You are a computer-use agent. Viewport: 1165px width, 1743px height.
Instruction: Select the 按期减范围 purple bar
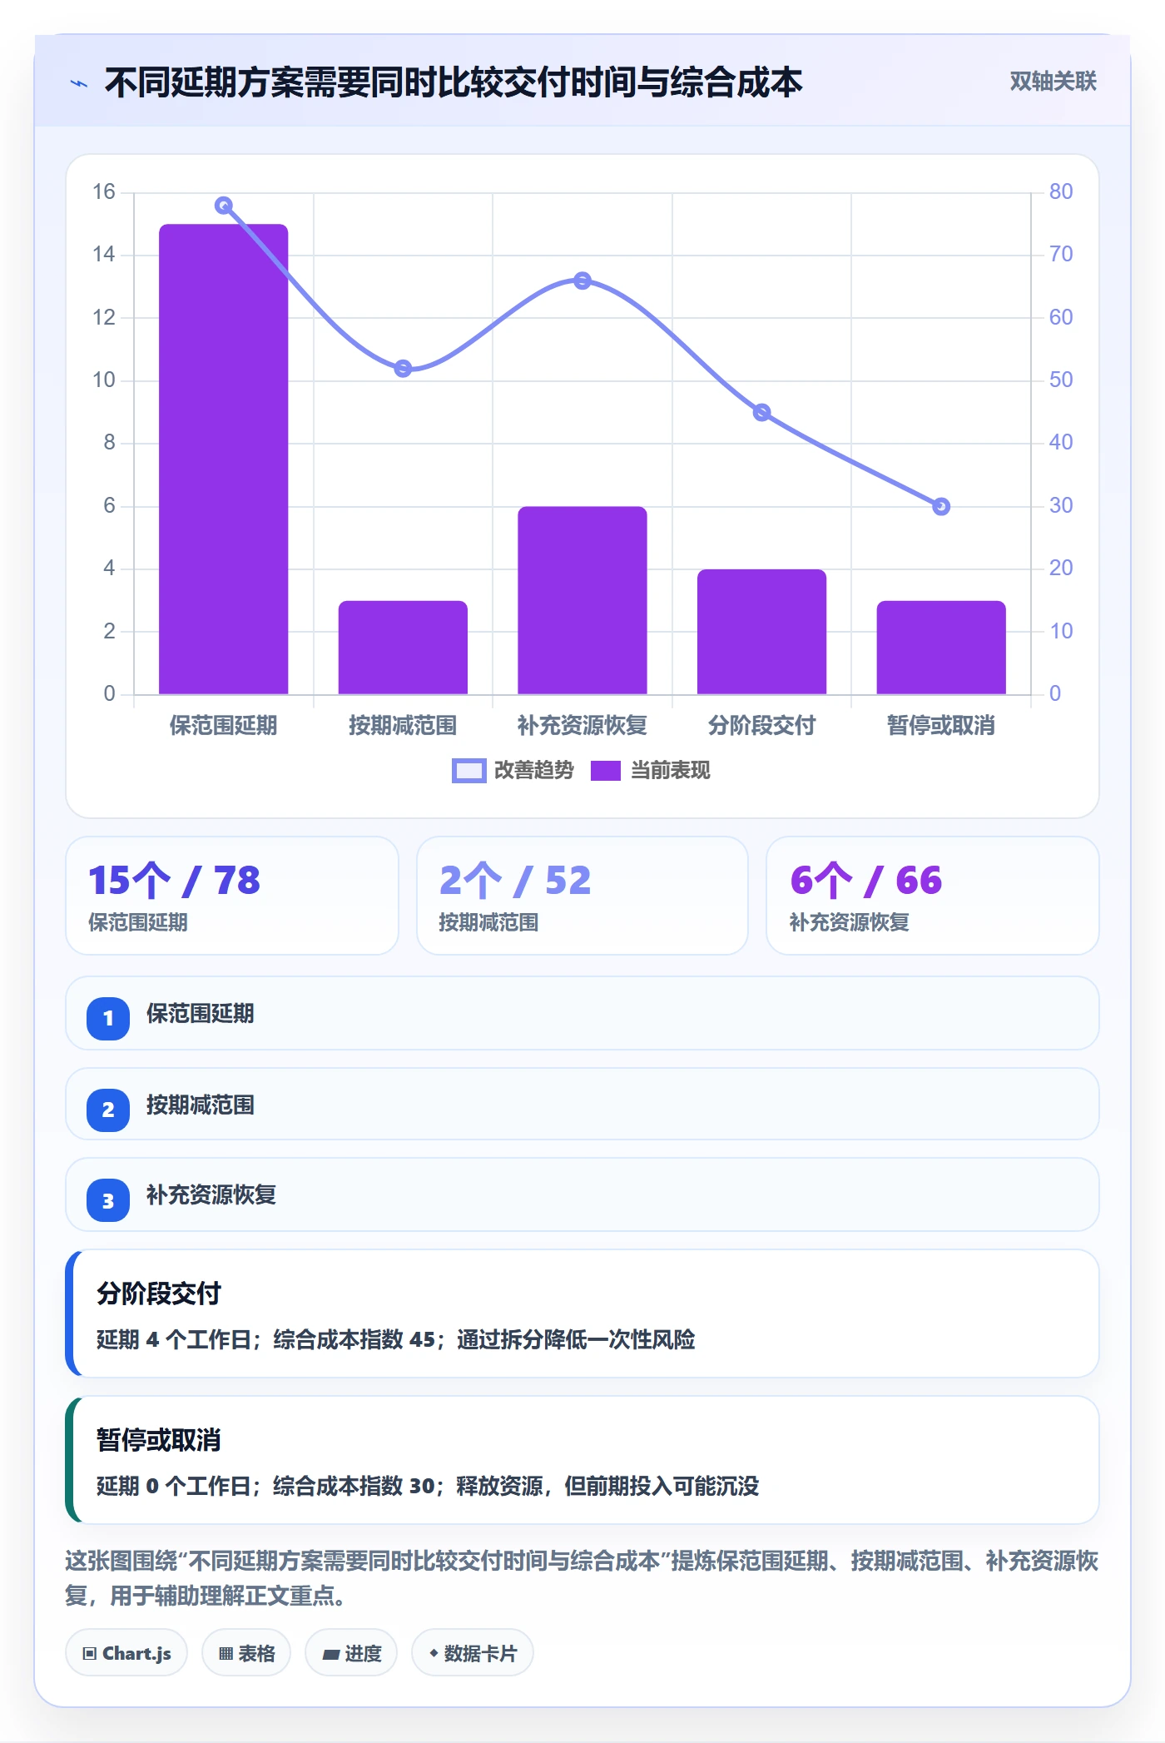click(x=403, y=648)
